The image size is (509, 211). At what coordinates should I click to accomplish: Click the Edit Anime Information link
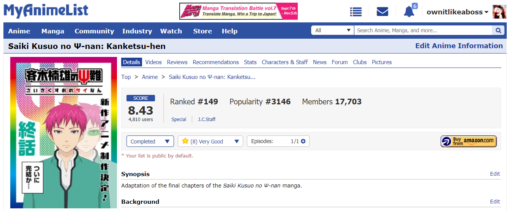pyautogui.click(x=459, y=46)
